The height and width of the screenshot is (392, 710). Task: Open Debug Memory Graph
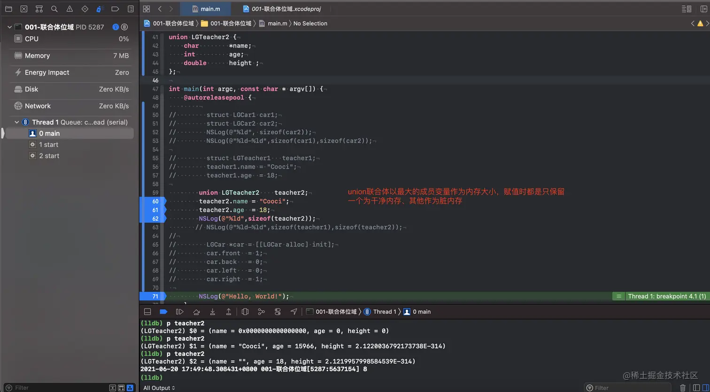(261, 312)
